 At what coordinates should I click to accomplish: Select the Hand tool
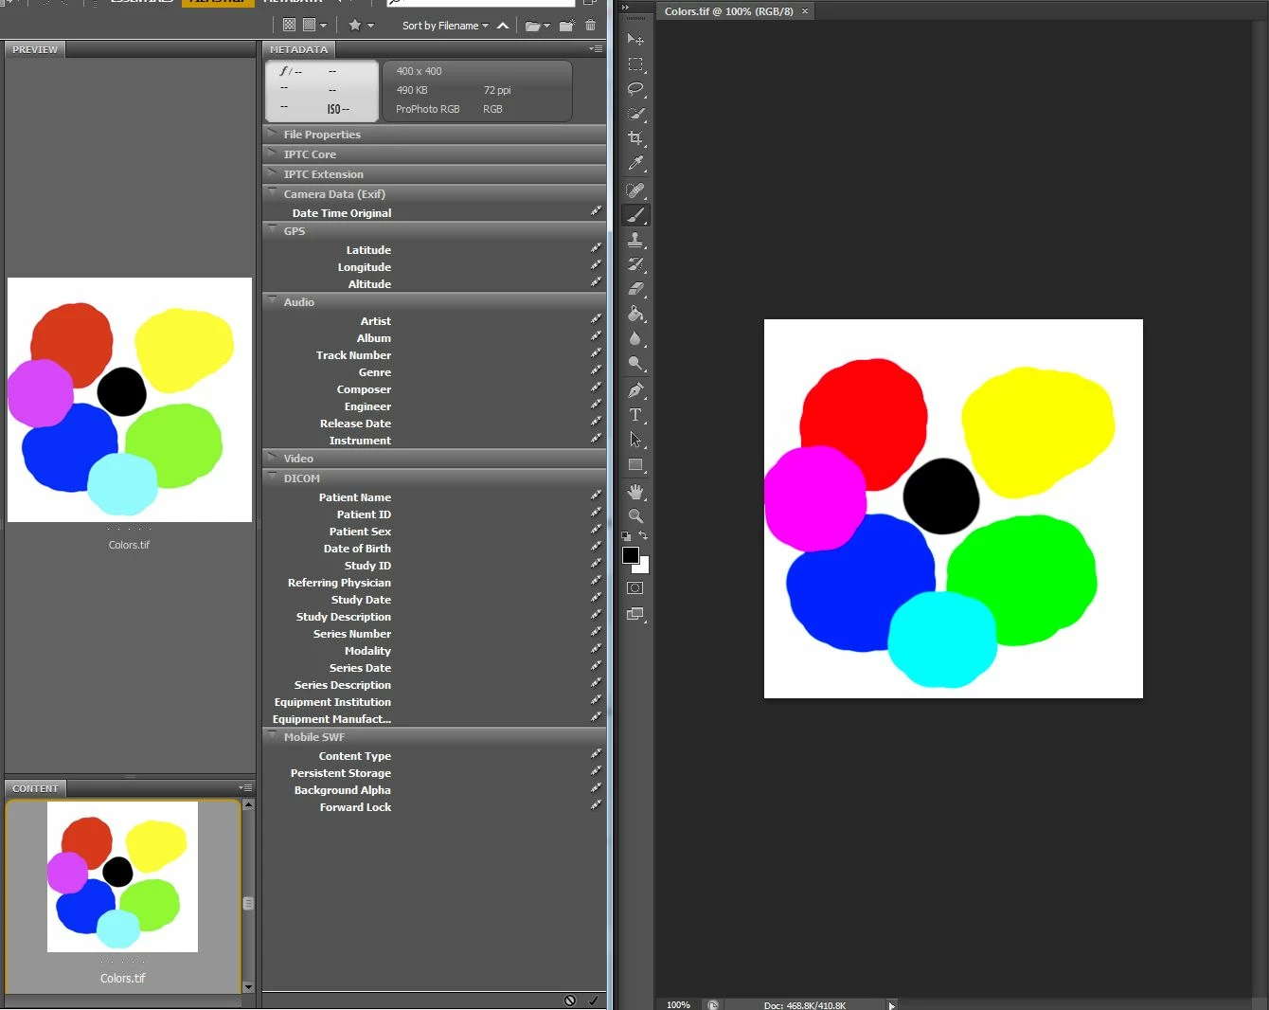(635, 492)
